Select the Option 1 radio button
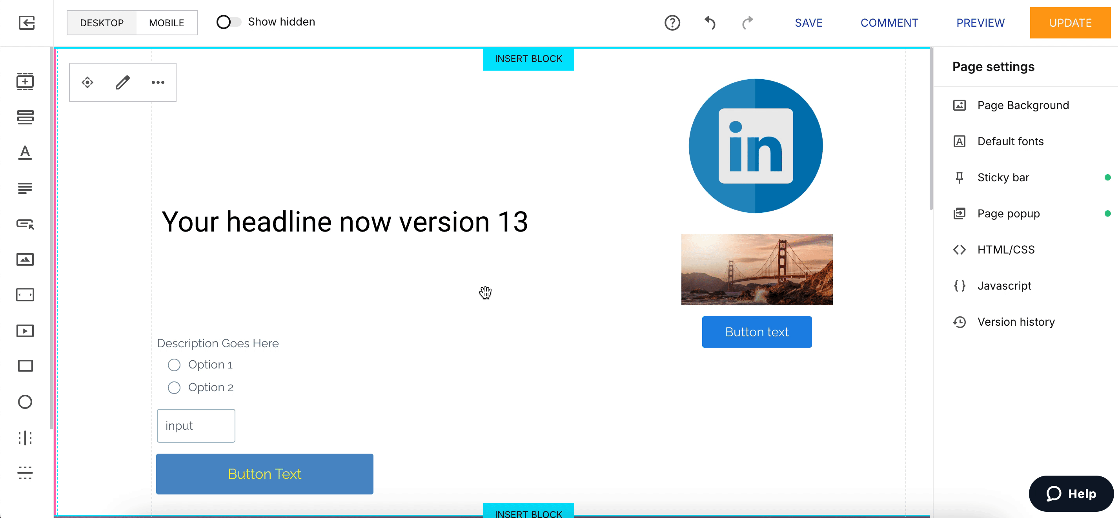 coord(174,365)
